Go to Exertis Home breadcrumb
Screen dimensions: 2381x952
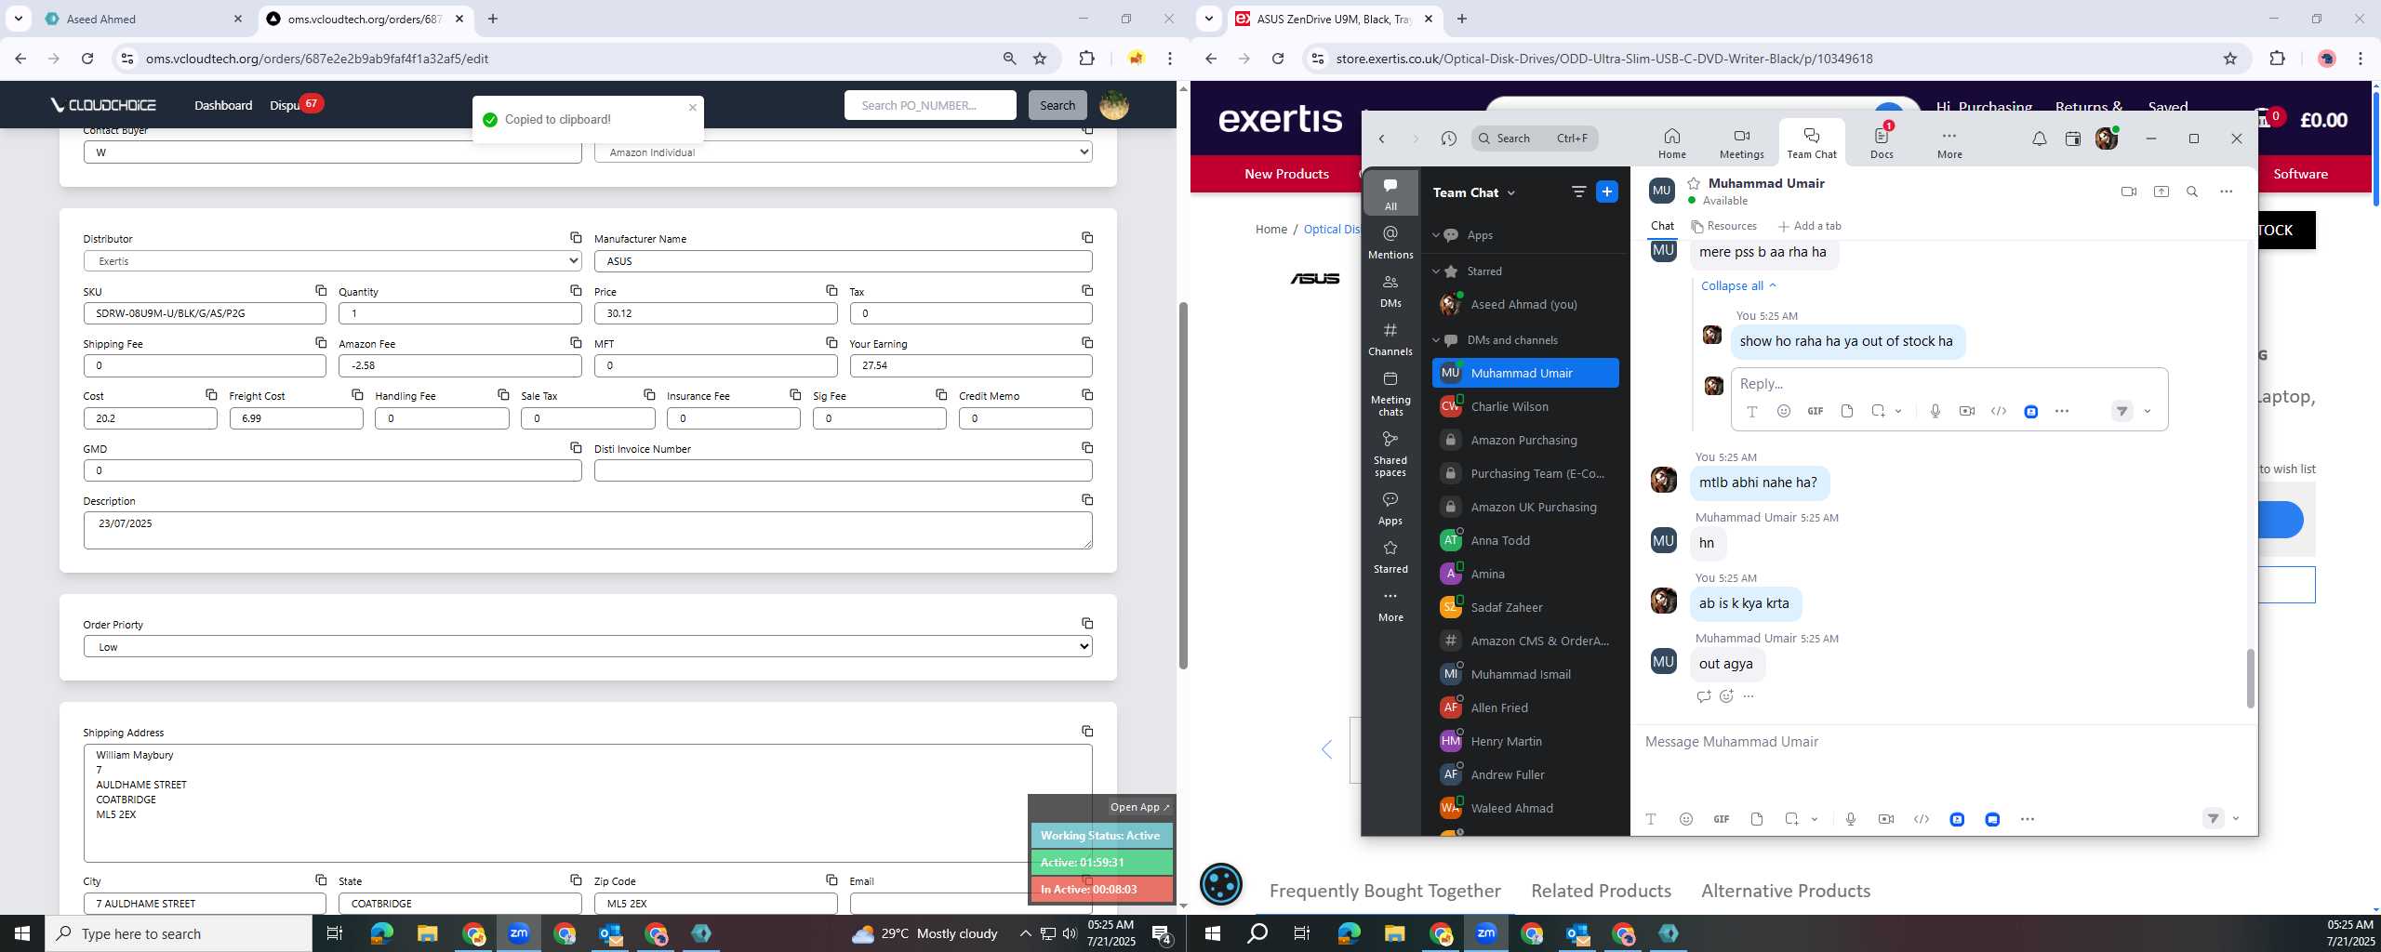(1270, 230)
